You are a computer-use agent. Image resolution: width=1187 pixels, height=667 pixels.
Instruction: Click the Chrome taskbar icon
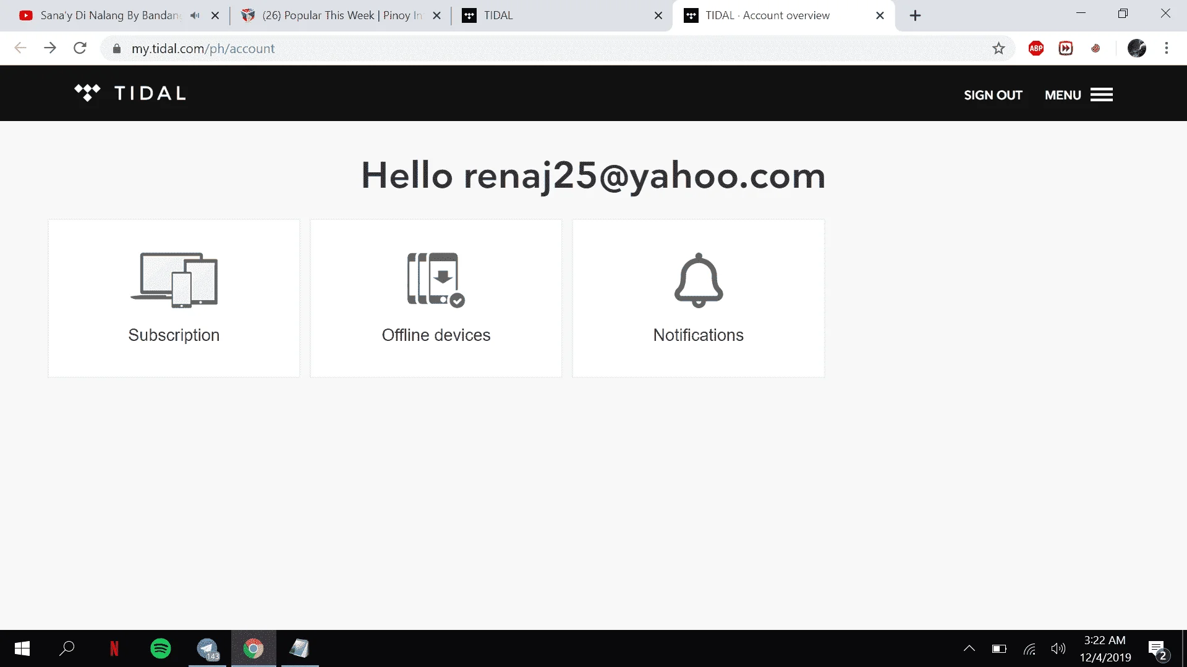[253, 648]
